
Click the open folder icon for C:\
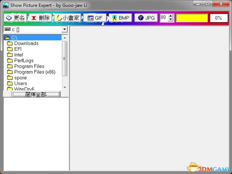coord(7,38)
